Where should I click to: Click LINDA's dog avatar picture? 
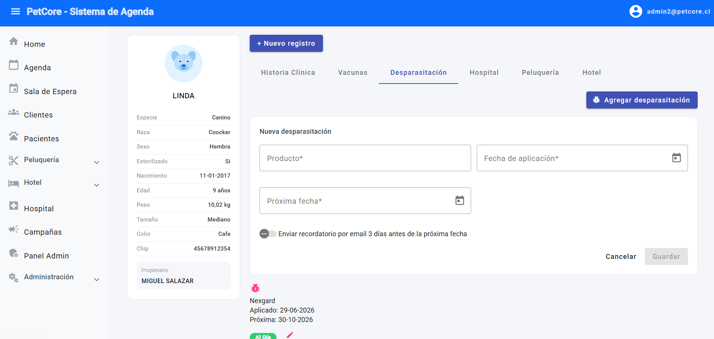[184, 63]
